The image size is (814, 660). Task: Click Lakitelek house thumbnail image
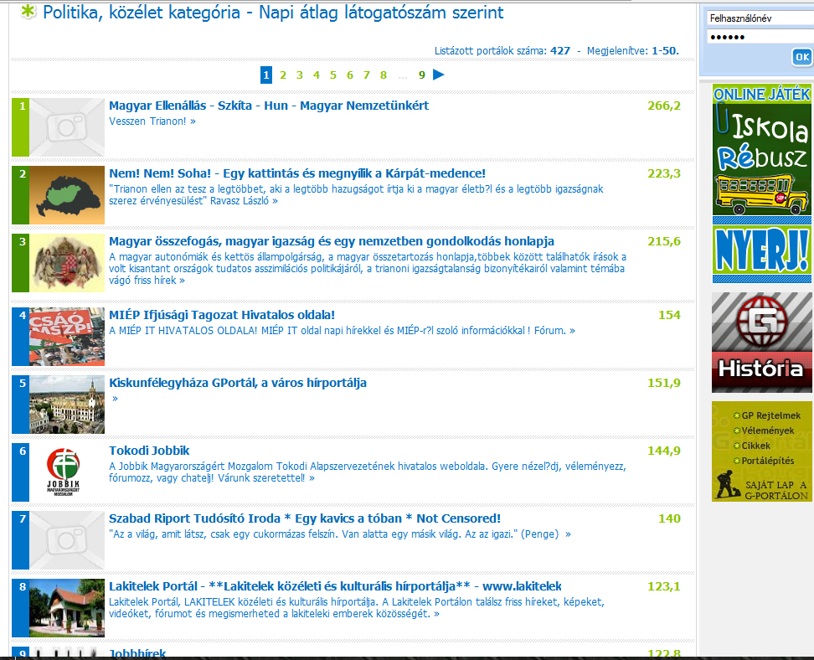click(x=67, y=608)
